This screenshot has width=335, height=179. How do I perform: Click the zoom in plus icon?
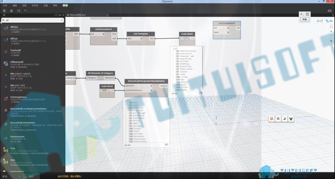click(x=331, y=31)
